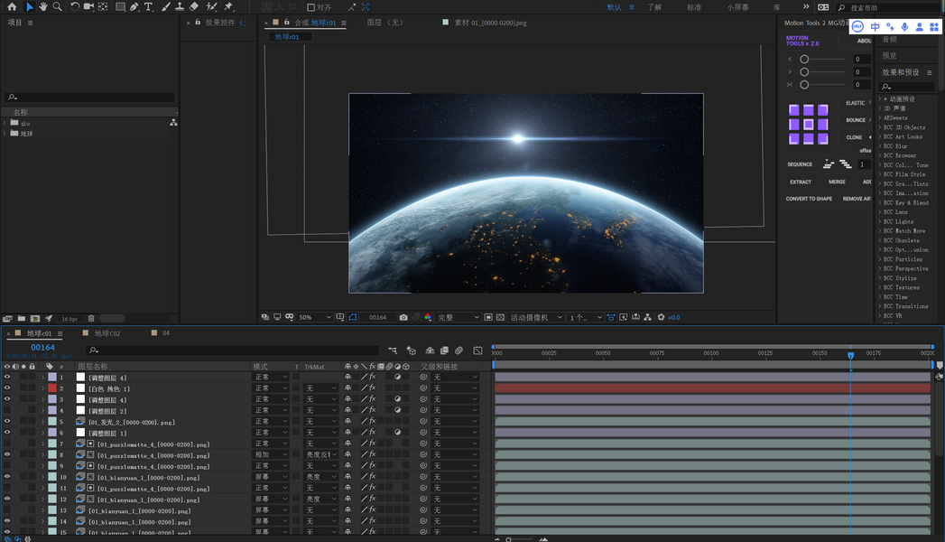Choose the Horizontal Type tool

pyautogui.click(x=149, y=7)
